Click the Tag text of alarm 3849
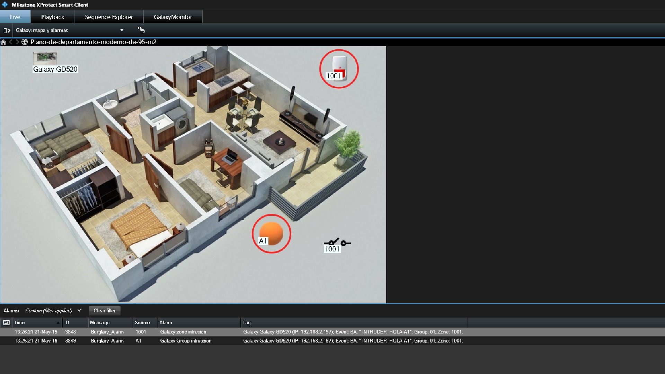This screenshot has width=665, height=374. click(353, 341)
